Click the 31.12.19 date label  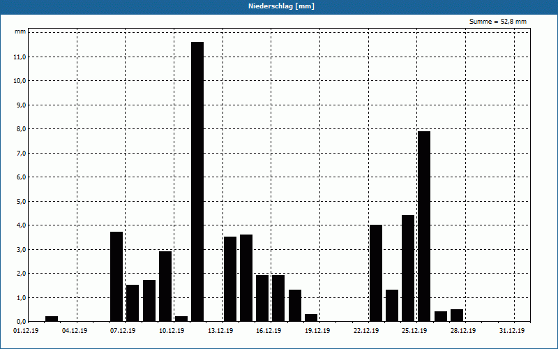(x=512, y=331)
